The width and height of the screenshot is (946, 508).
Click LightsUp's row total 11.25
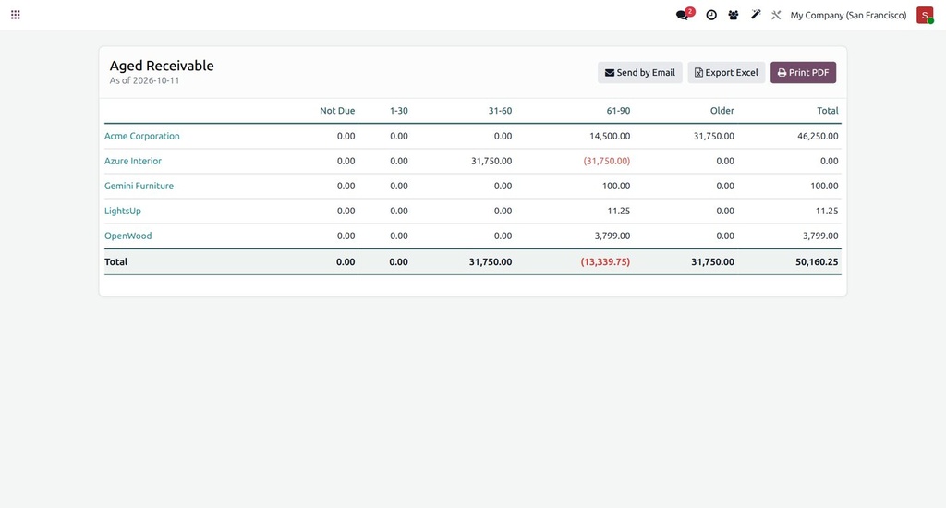pos(827,212)
